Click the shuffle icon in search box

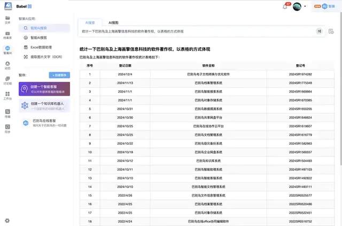pyautogui.click(x=319, y=32)
